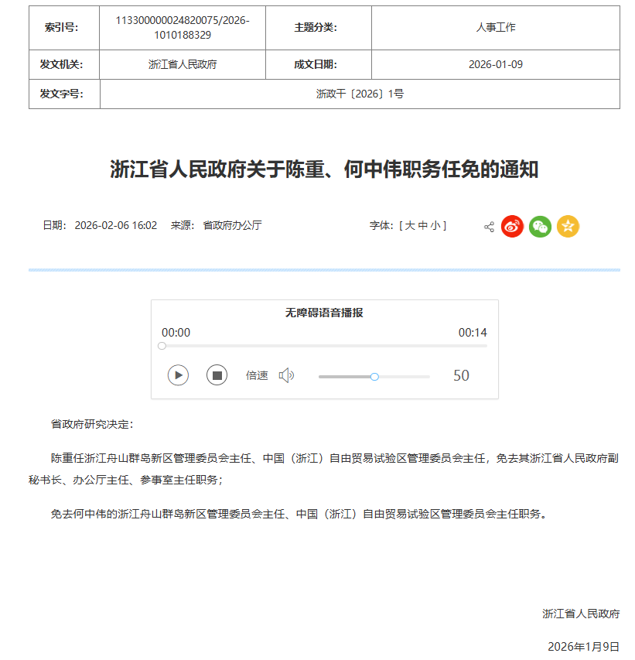Image resolution: width=635 pixels, height=660 pixels.
Task: Click the share icon
Action: click(x=489, y=227)
